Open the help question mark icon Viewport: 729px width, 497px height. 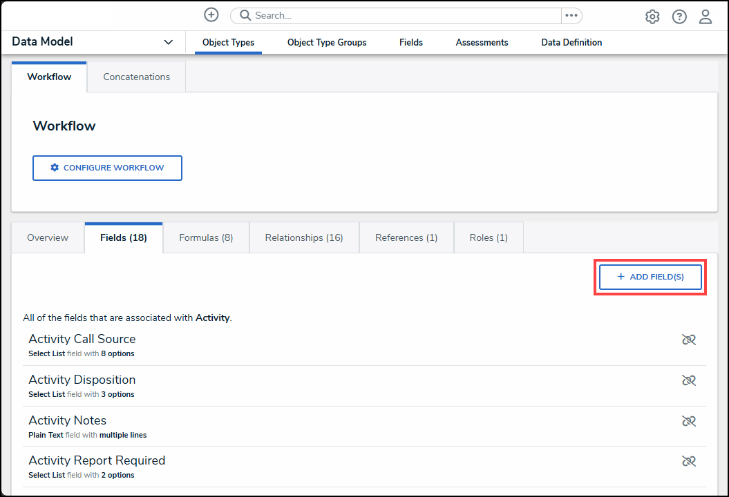[679, 17]
